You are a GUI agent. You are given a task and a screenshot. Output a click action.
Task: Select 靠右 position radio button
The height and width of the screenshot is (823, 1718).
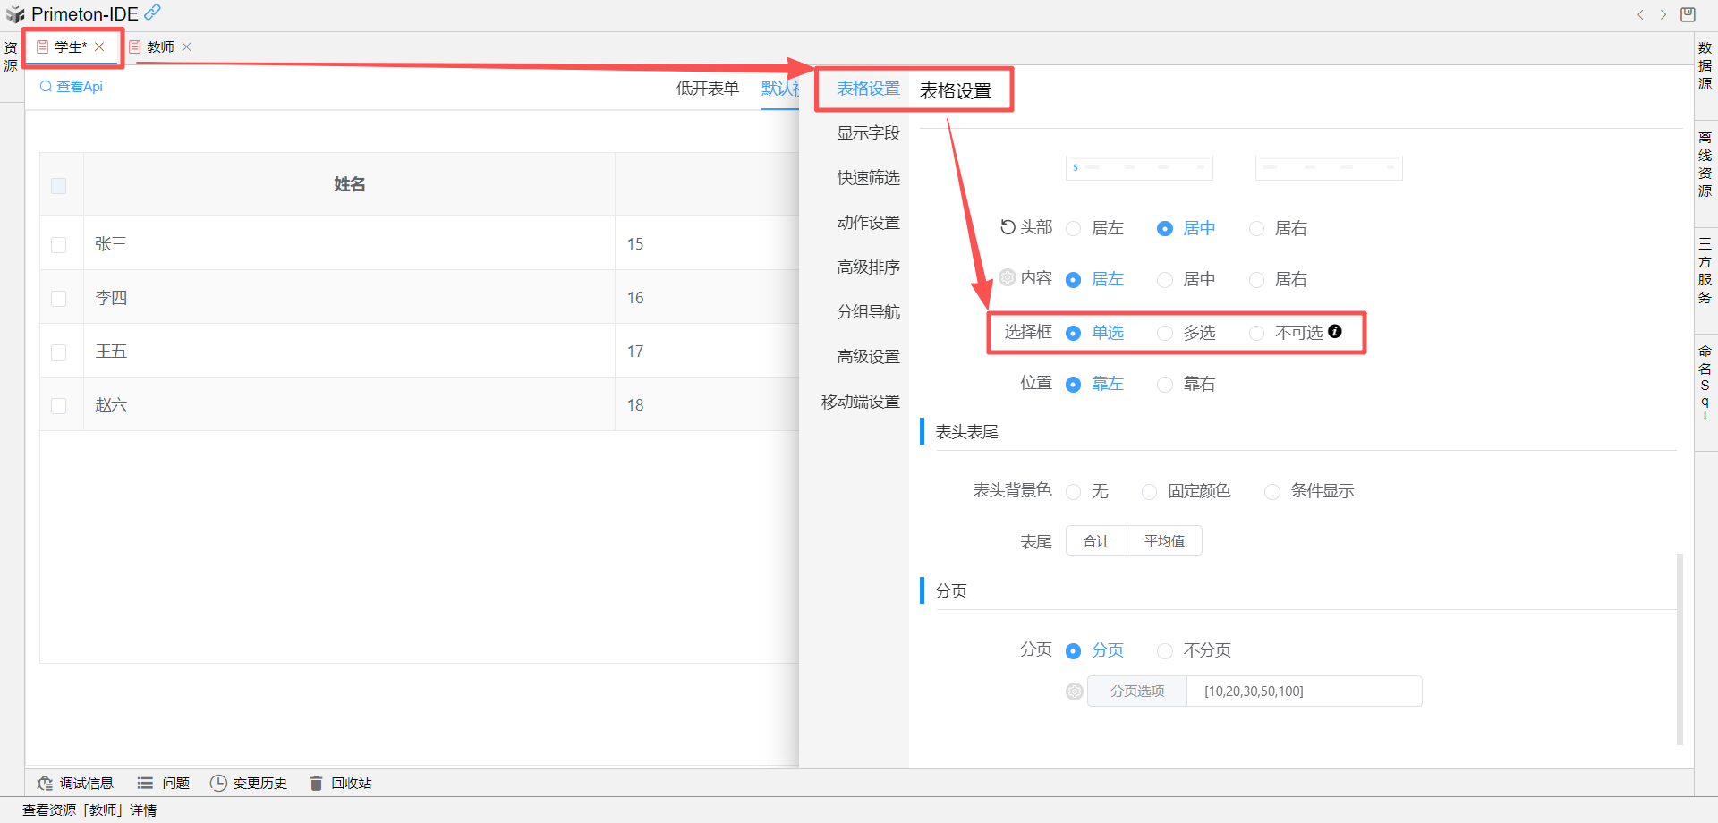pos(1165,385)
